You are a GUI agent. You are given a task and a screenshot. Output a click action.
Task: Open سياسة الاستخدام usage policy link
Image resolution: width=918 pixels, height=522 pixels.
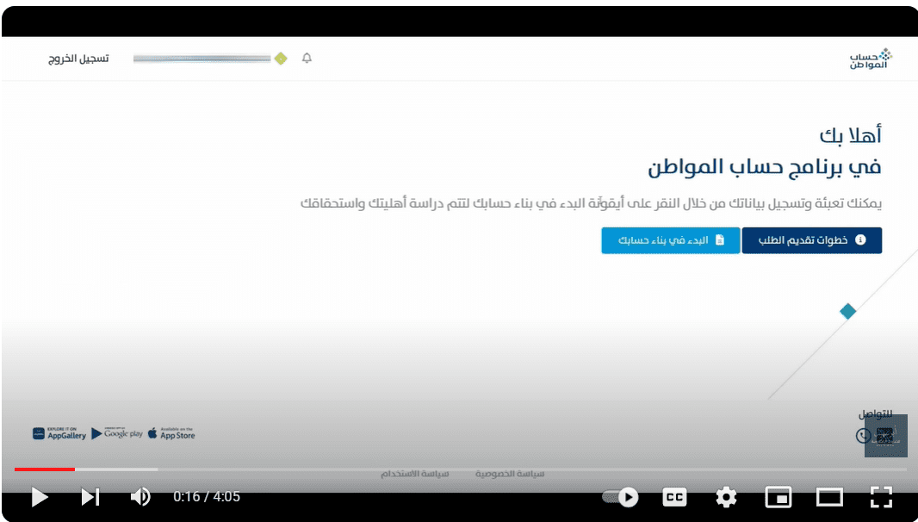click(415, 474)
